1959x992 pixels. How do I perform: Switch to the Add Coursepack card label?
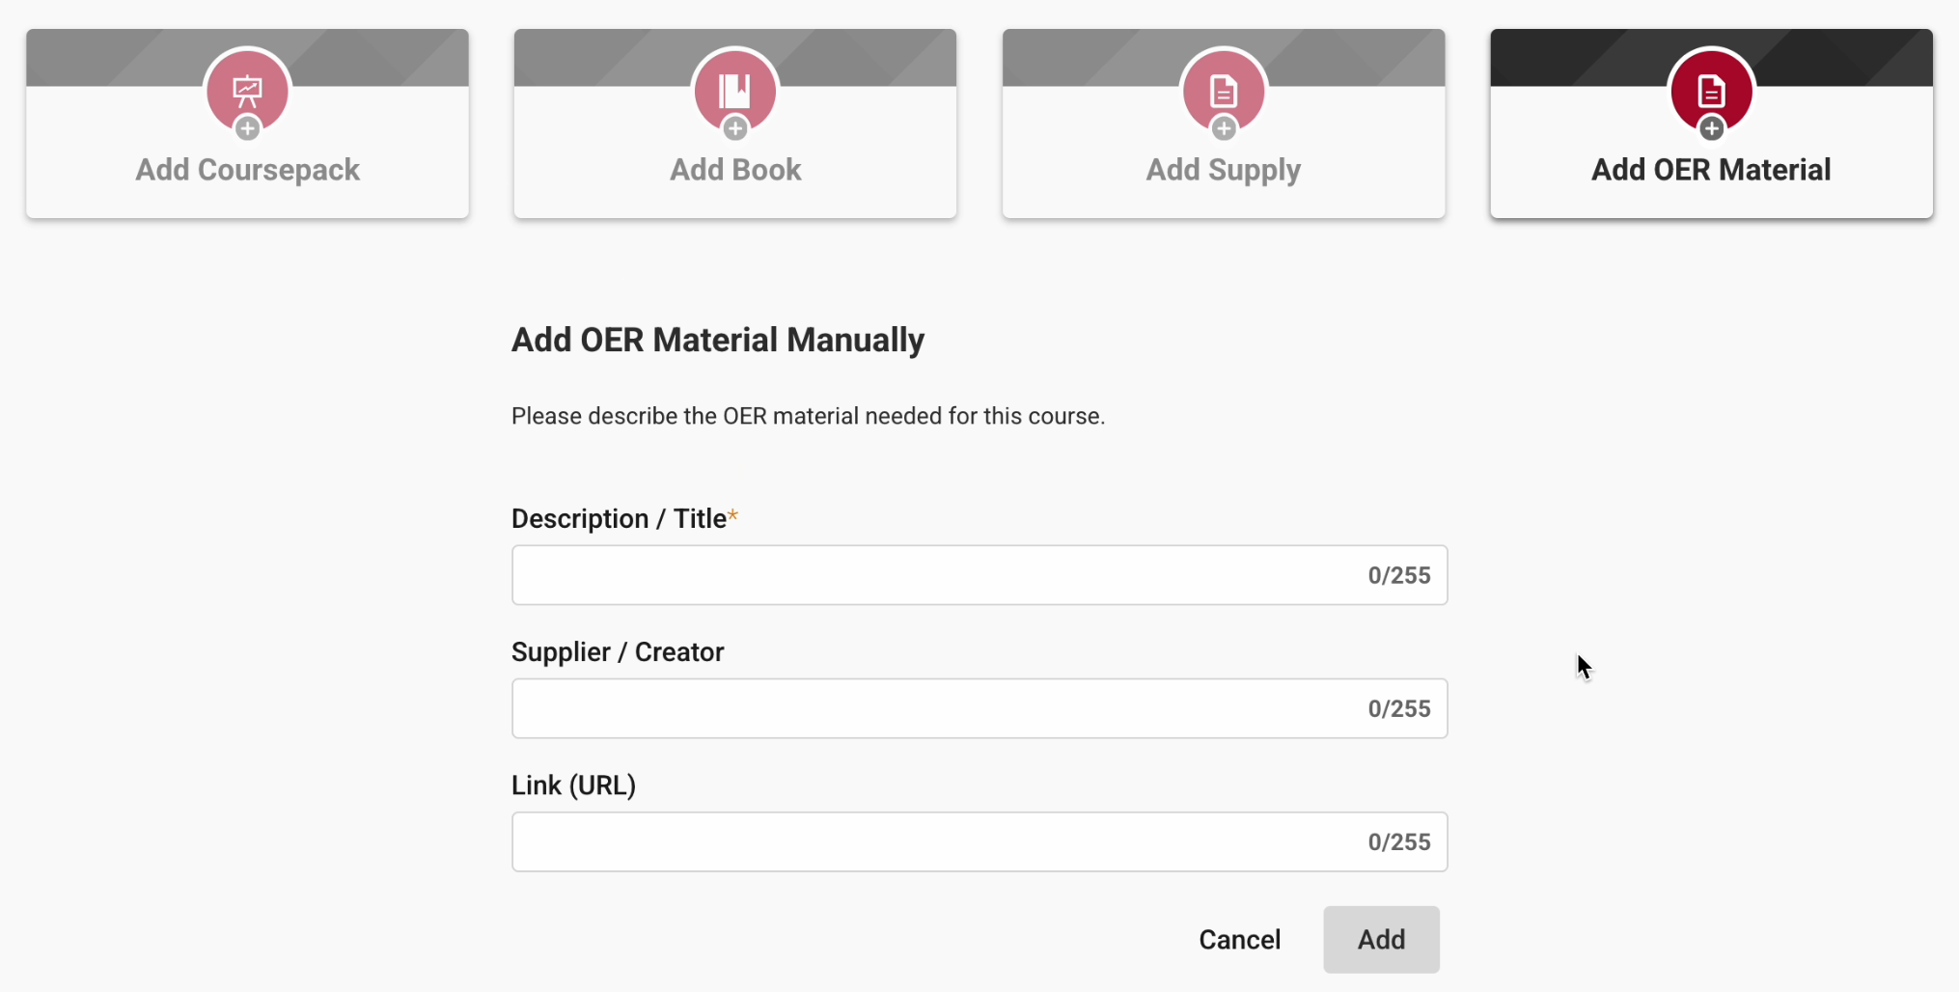coord(247,170)
